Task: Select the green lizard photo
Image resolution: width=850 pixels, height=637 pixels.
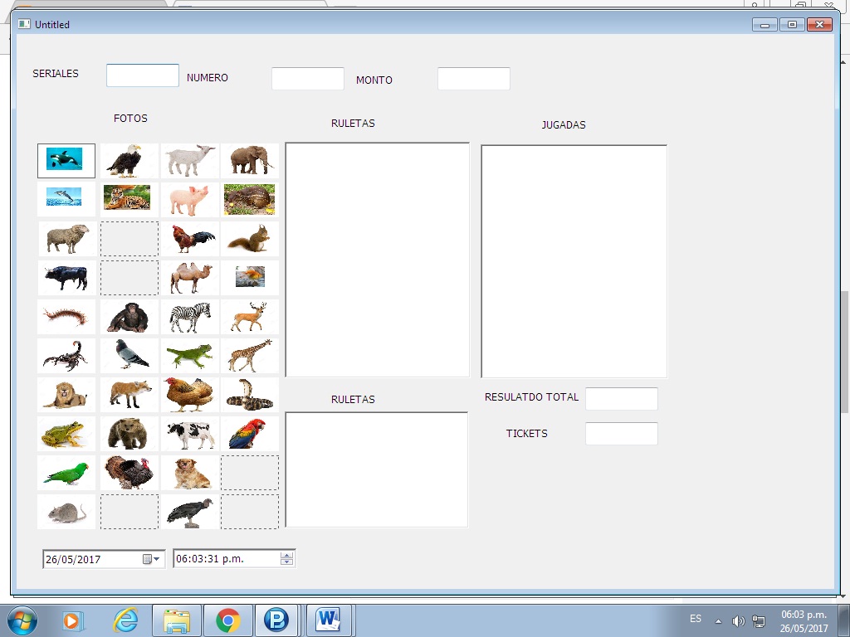Action: (190, 355)
